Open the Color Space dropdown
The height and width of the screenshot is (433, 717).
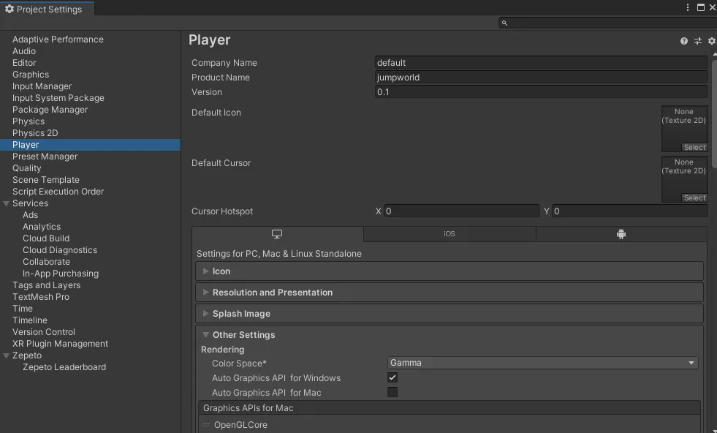[x=543, y=363]
